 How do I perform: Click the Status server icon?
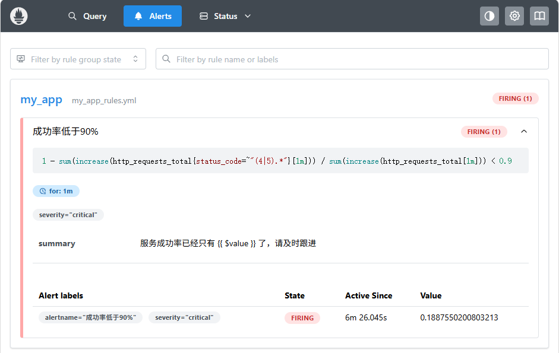coord(204,16)
